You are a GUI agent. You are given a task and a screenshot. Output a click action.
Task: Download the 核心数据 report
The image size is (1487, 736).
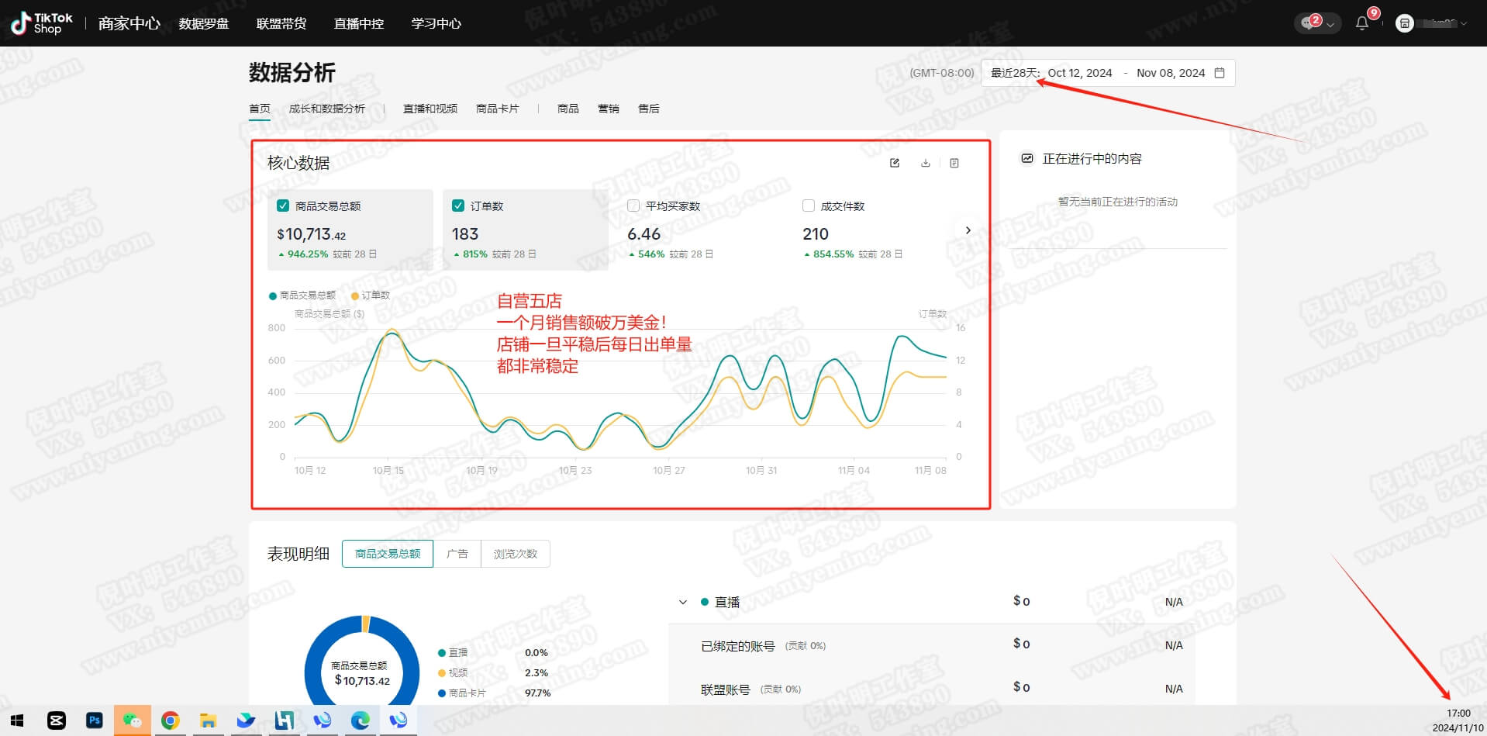pyautogui.click(x=925, y=163)
